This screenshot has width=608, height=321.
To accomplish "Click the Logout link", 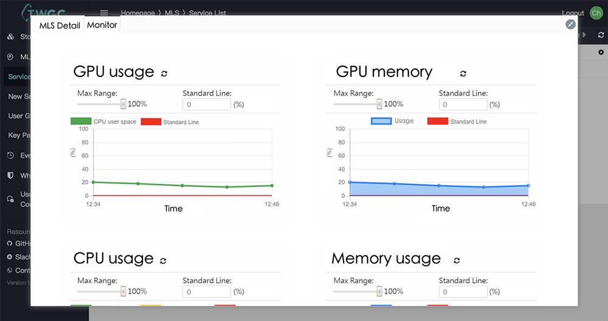I will [573, 13].
